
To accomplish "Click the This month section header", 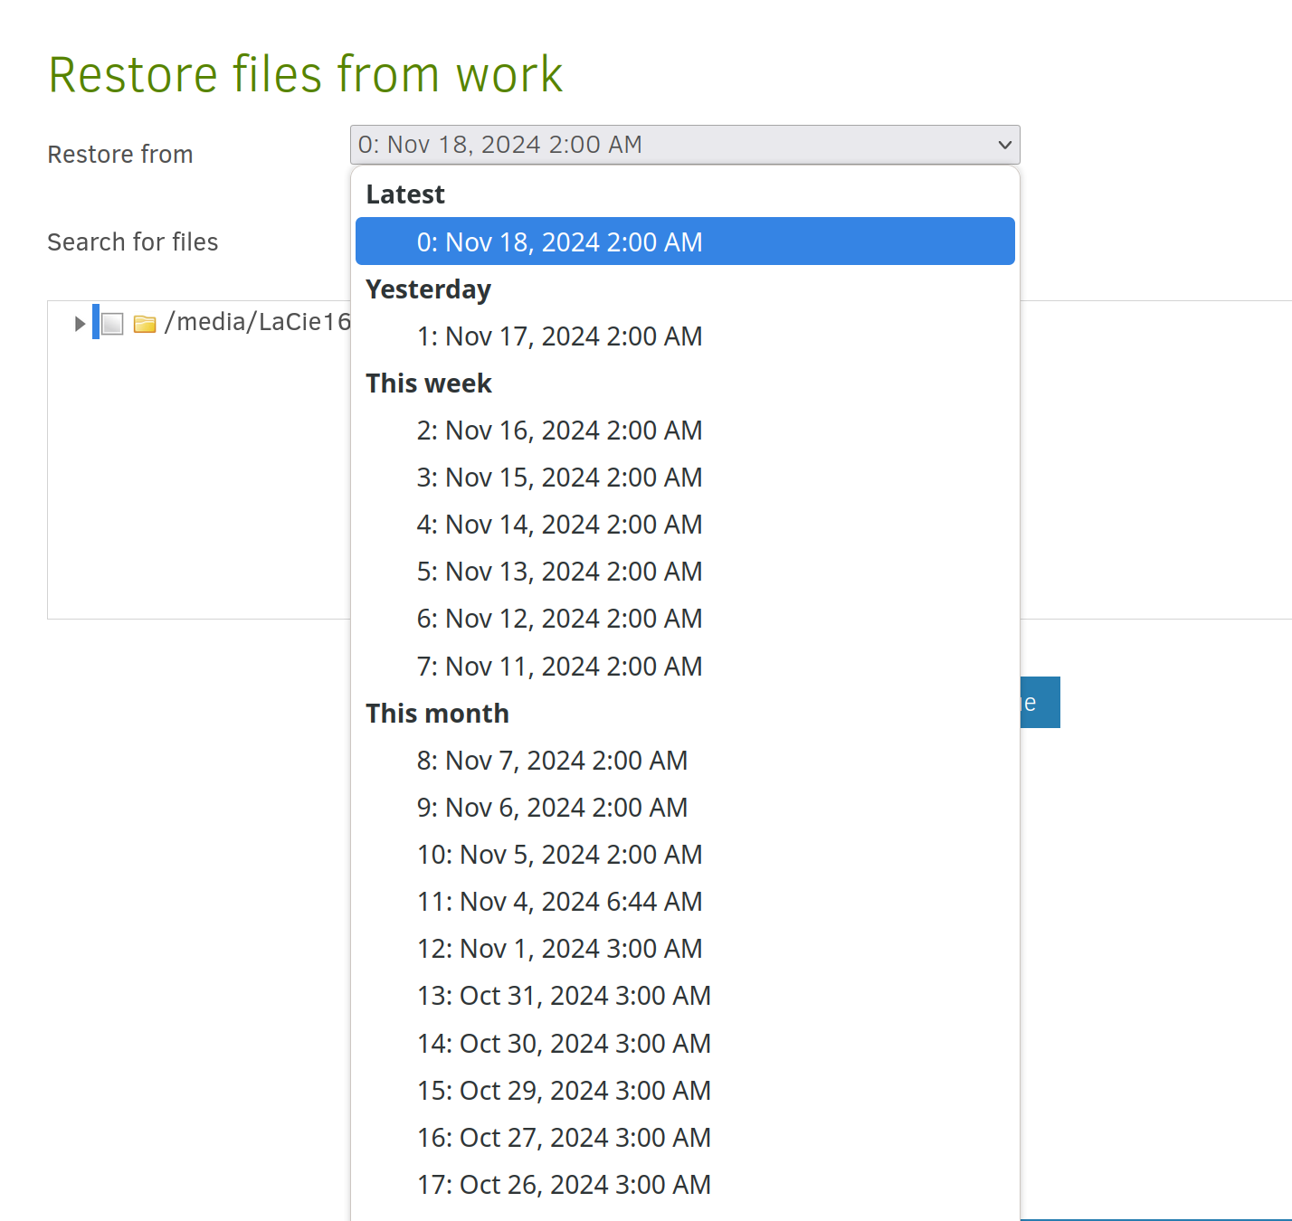I will (x=437, y=713).
